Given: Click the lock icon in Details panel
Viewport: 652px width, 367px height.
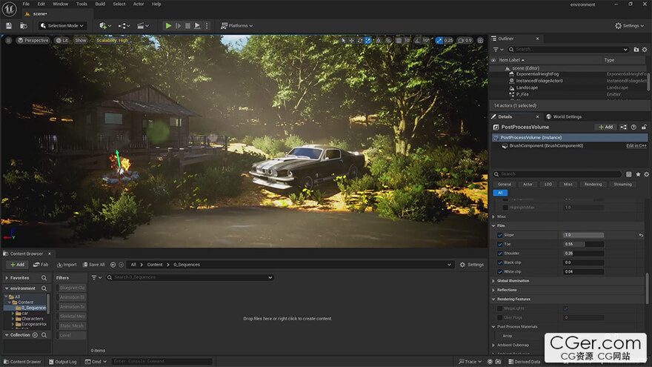Looking at the screenshot, I should point(645,127).
